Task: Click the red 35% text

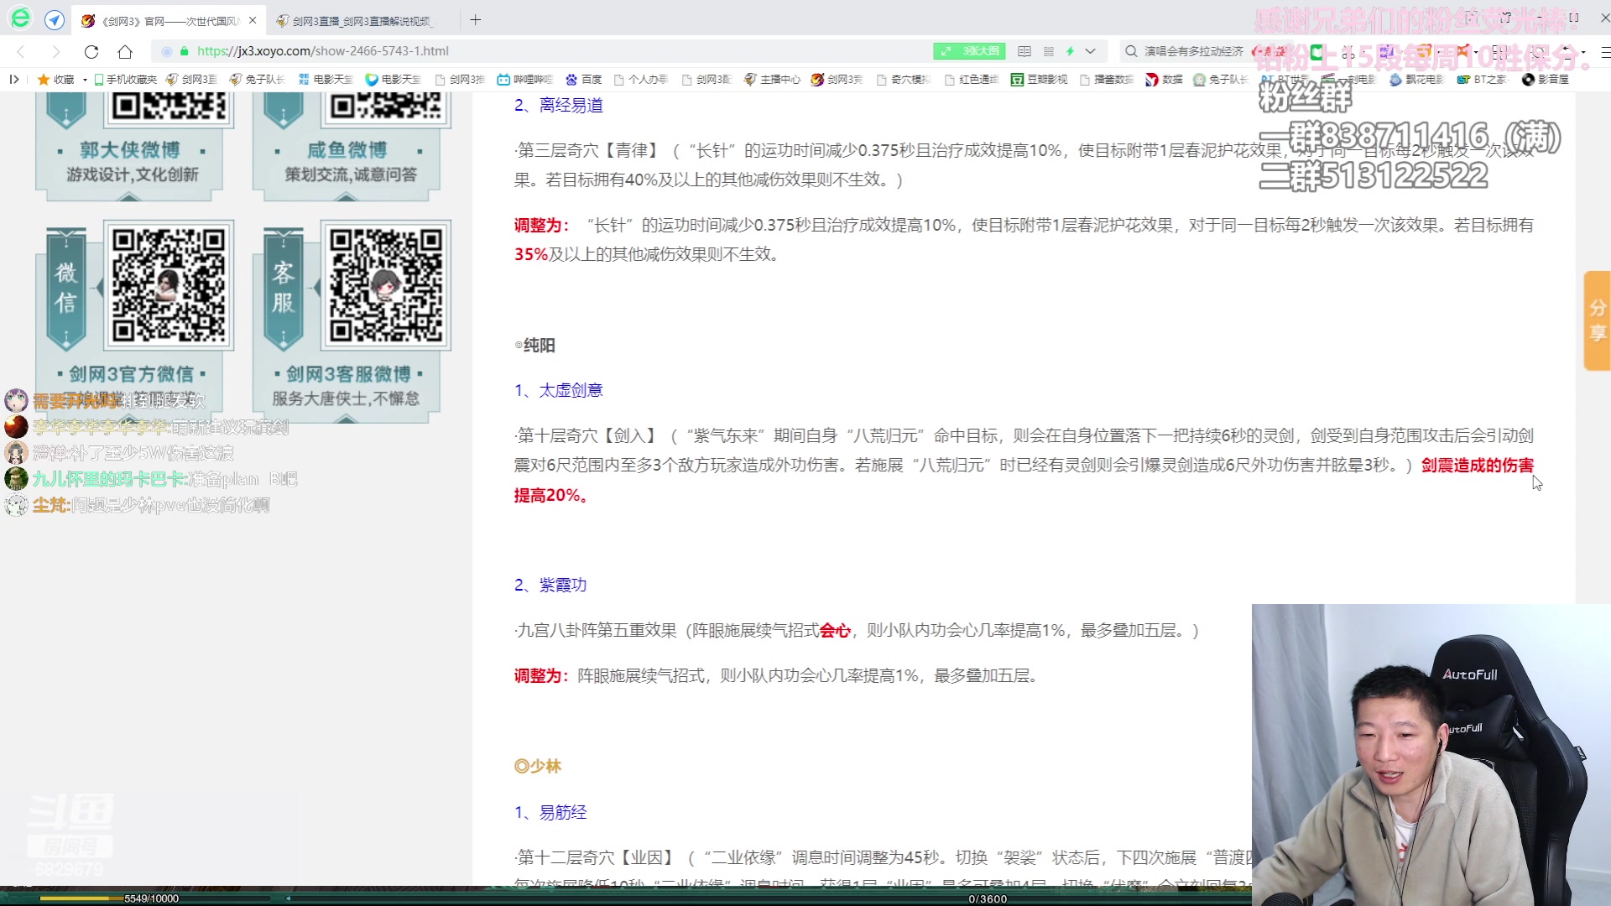Action: tap(531, 254)
